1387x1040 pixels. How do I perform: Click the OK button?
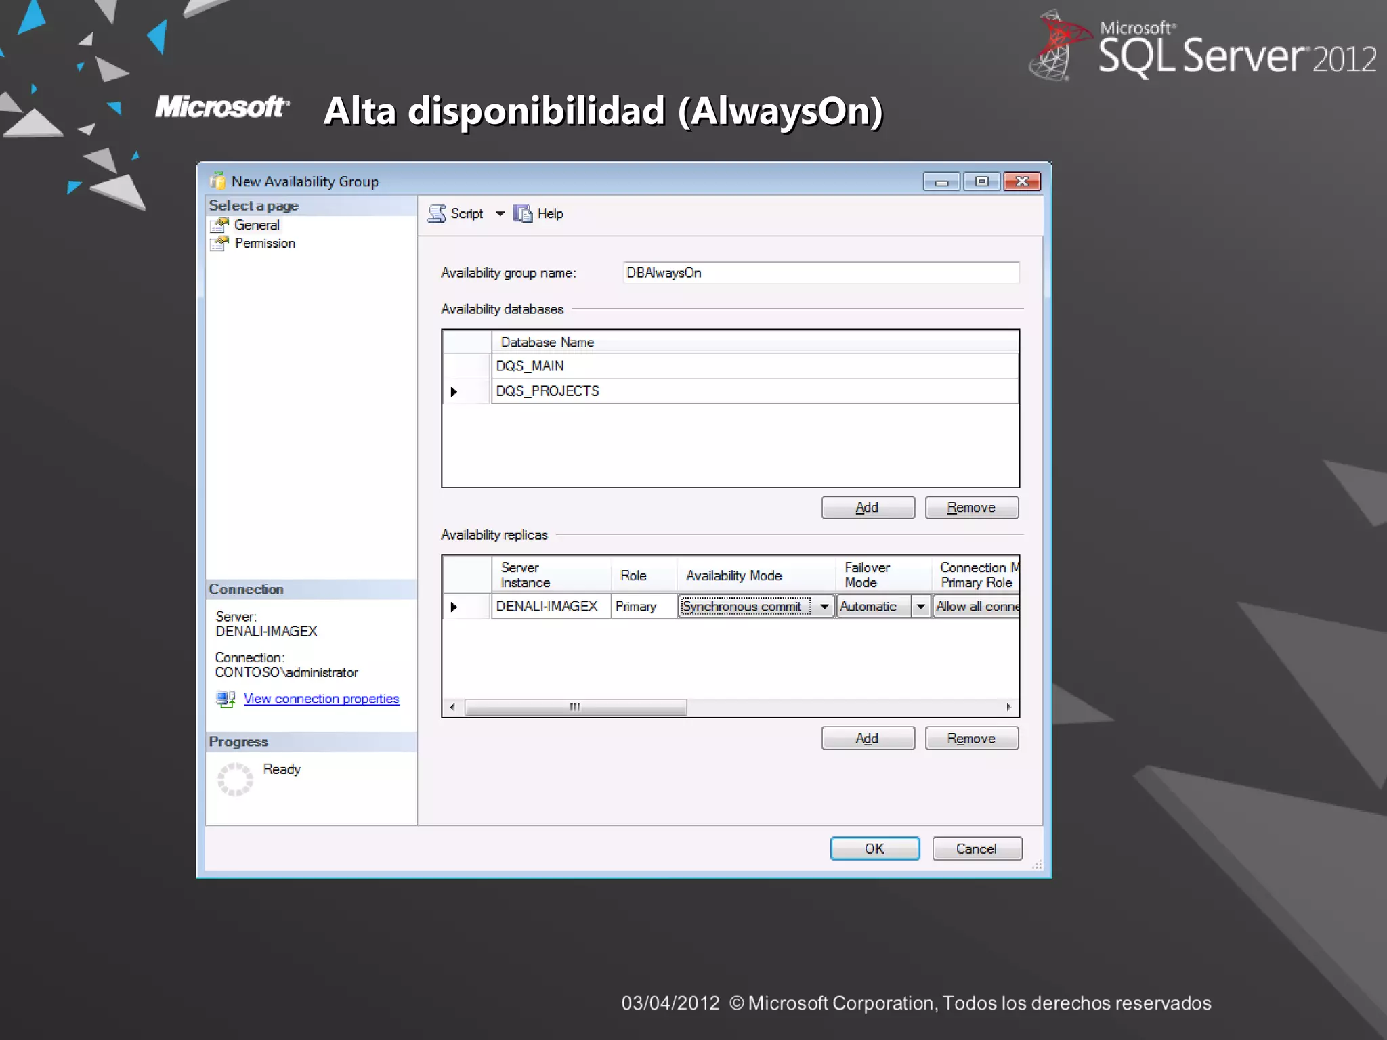875,848
